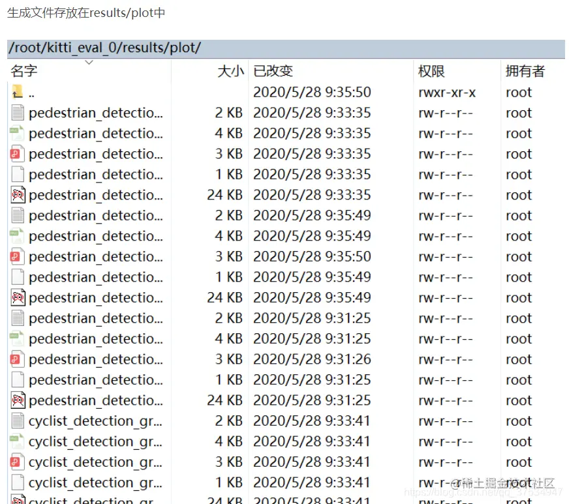Click image icon of 4 KB cyclist_detection file
Image resolution: width=569 pixels, height=504 pixels.
click(x=18, y=441)
